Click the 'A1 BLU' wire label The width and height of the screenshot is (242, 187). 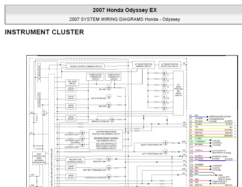point(194,115)
